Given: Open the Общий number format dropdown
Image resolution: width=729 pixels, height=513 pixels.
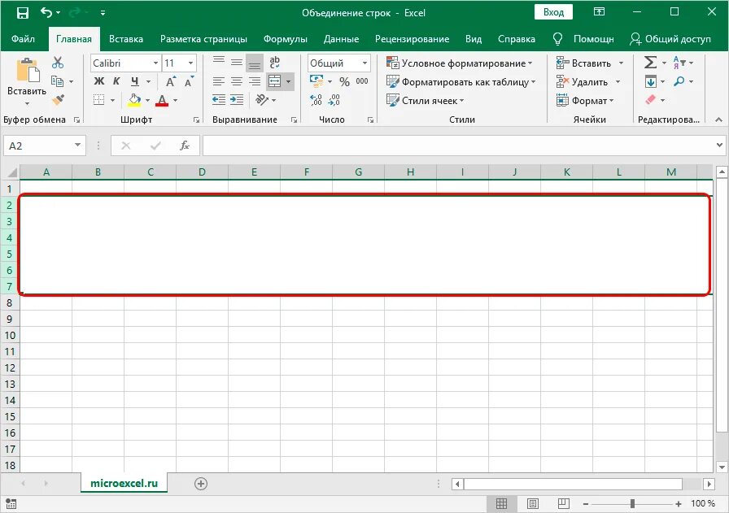Looking at the screenshot, I should click(365, 63).
